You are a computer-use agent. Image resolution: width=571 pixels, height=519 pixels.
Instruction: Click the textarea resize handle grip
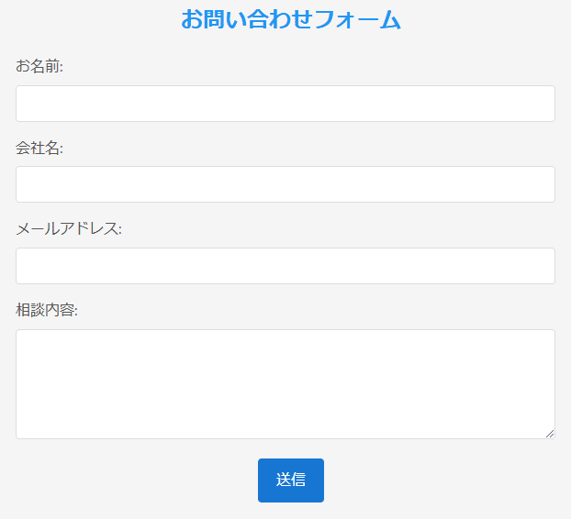pos(550,434)
